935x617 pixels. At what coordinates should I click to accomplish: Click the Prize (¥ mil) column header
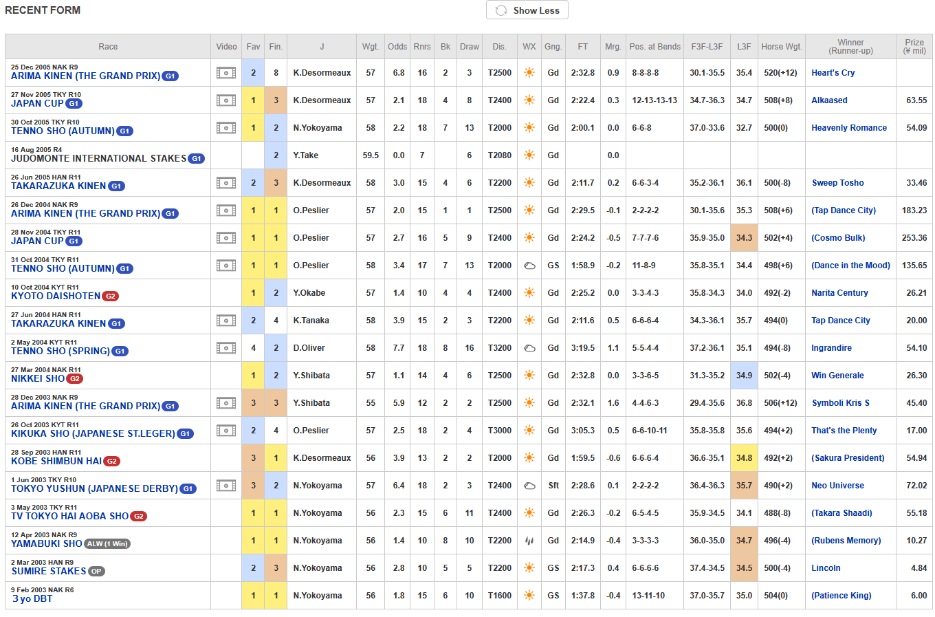(x=914, y=47)
